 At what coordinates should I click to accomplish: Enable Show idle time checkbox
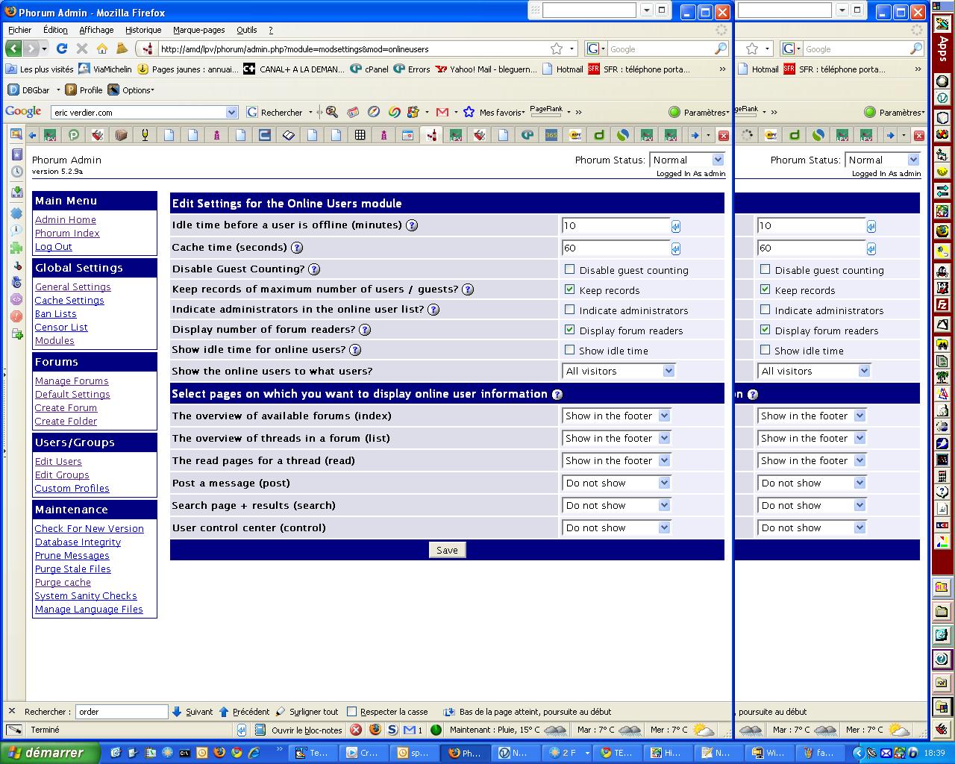point(570,350)
